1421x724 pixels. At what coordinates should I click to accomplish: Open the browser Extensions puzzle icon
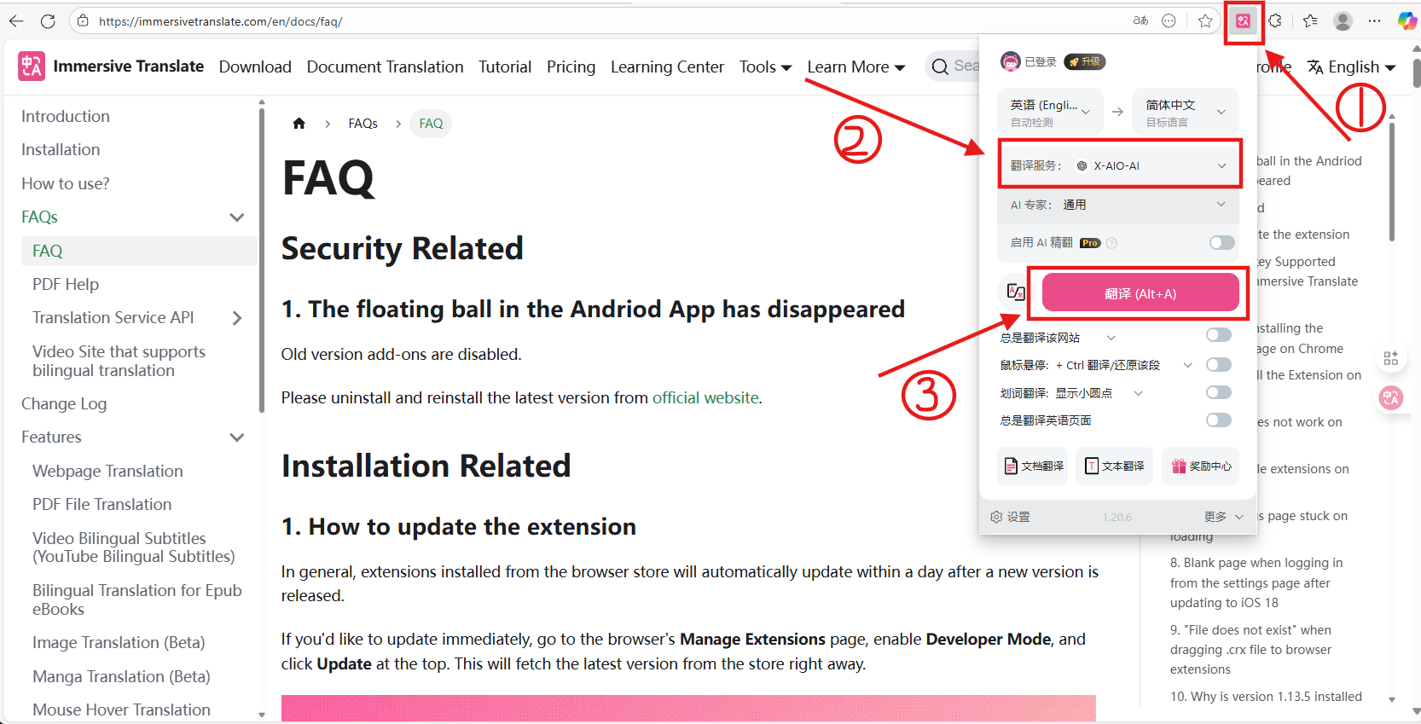pos(1275,21)
